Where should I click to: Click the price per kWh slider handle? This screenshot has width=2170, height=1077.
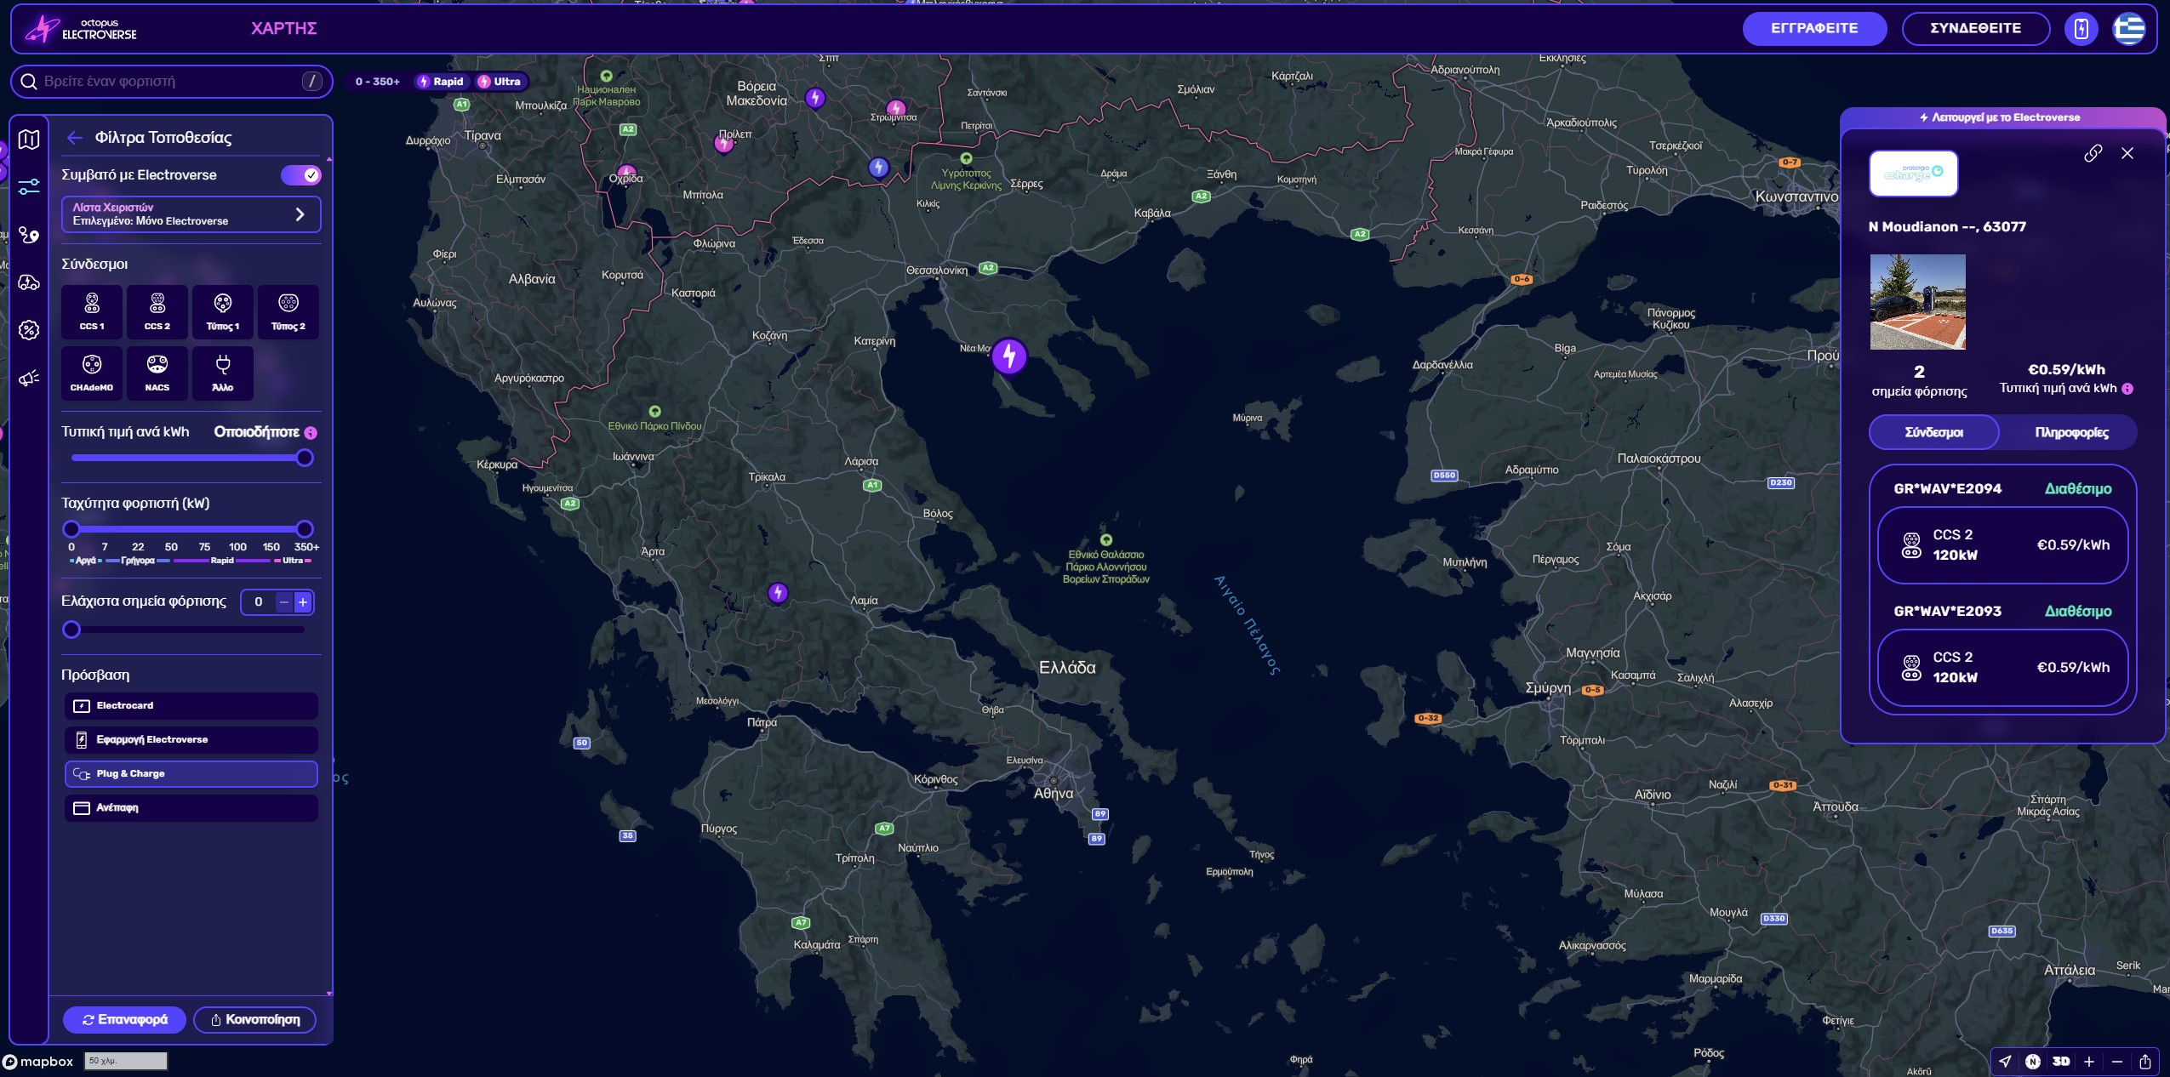point(305,458)
